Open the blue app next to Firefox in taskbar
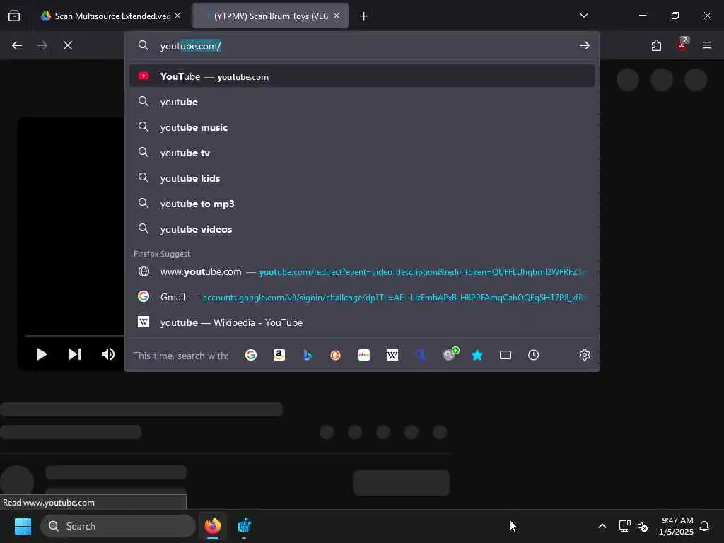The width and height of the screenshot is (724, 543). click(x=244, y=526)
